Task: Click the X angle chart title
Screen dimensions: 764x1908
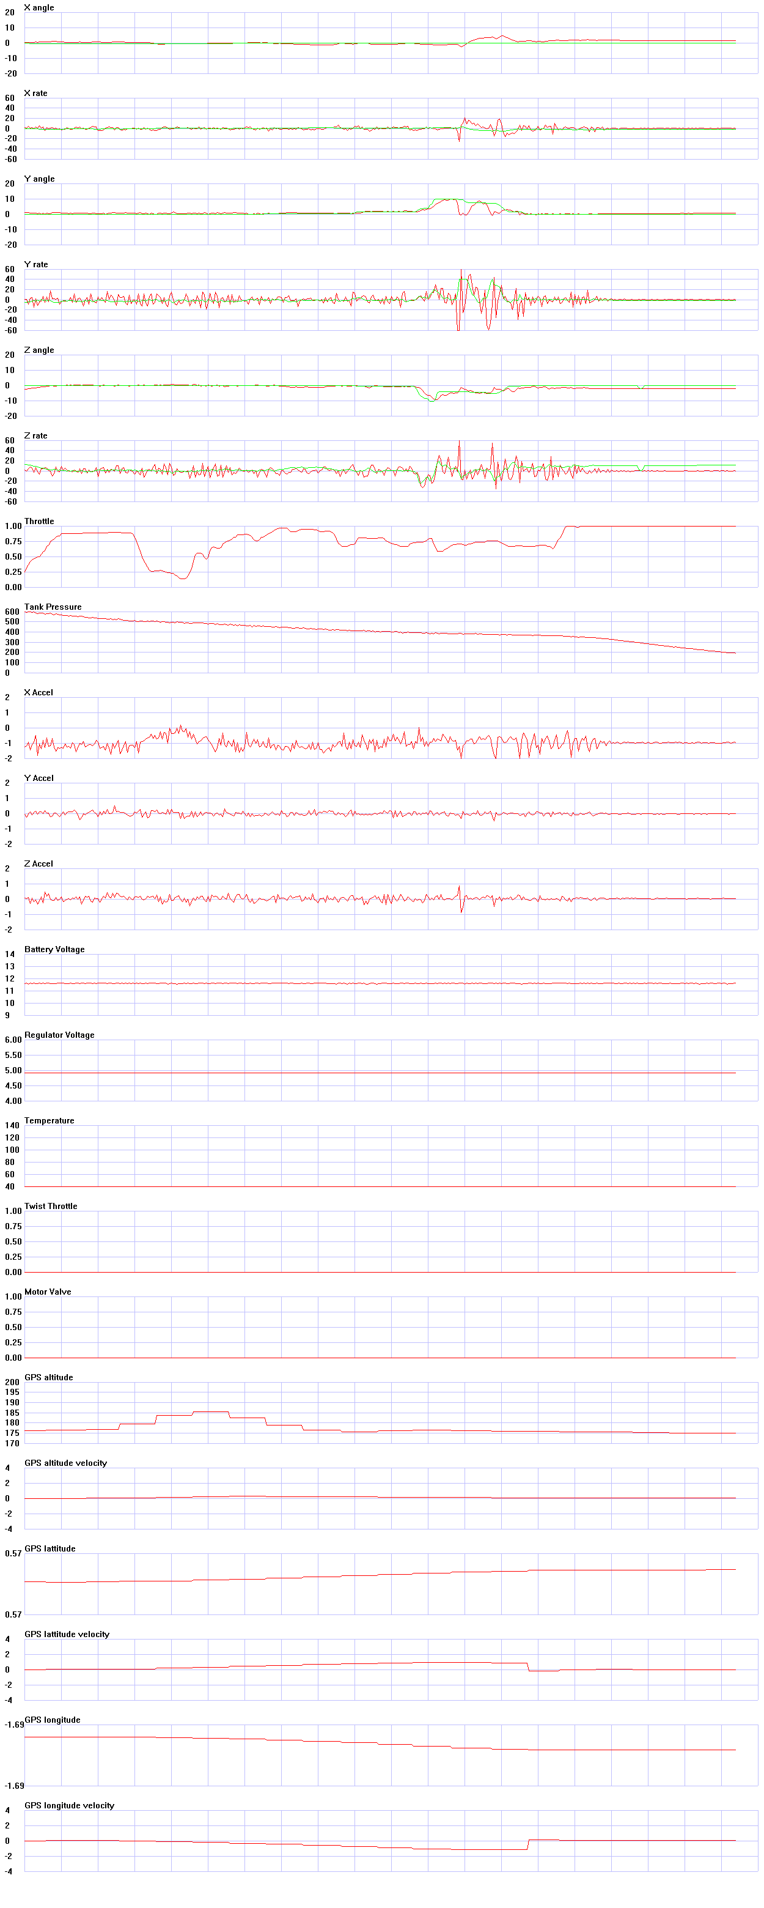Action: point(39,7)
